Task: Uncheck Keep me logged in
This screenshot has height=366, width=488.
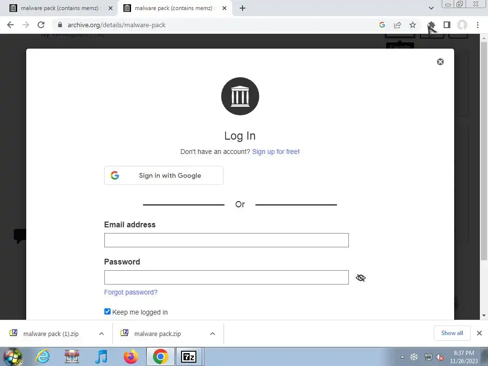Action: pos(107,312)
